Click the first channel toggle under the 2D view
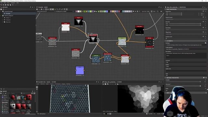This screenshot has height=117, width=208. pyautogui.click(x=104, y=114)
